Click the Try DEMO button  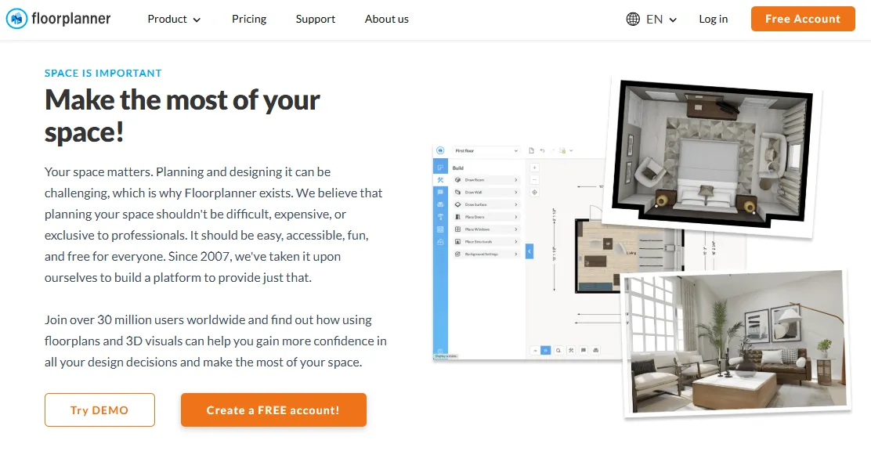click(99, 409)
